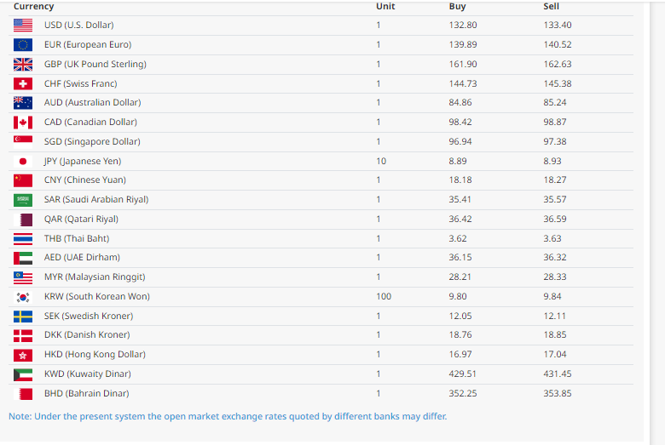
Task: Click the USD buy rate 132.80
Action: pyautogui.click(x=462, y=25)
